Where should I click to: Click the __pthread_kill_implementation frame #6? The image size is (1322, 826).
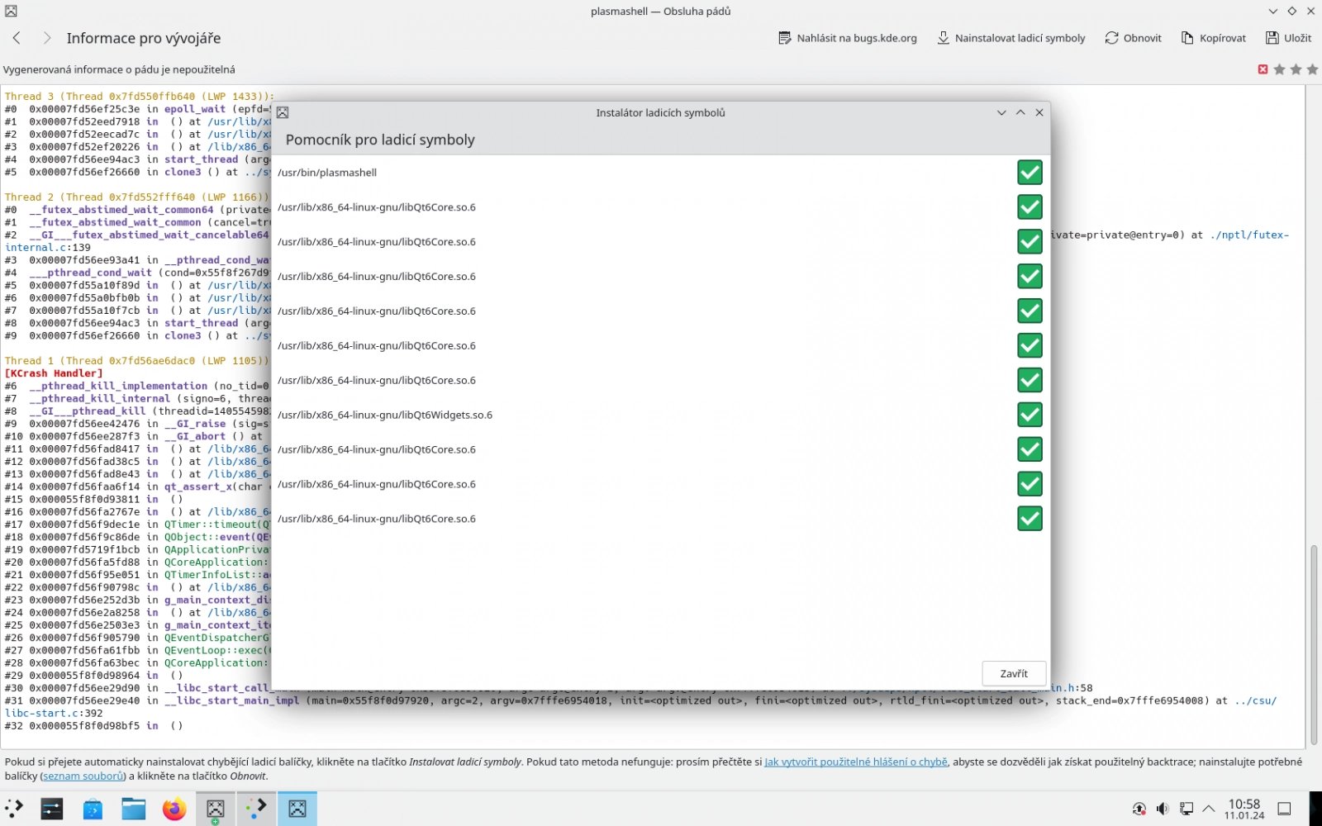138,386
